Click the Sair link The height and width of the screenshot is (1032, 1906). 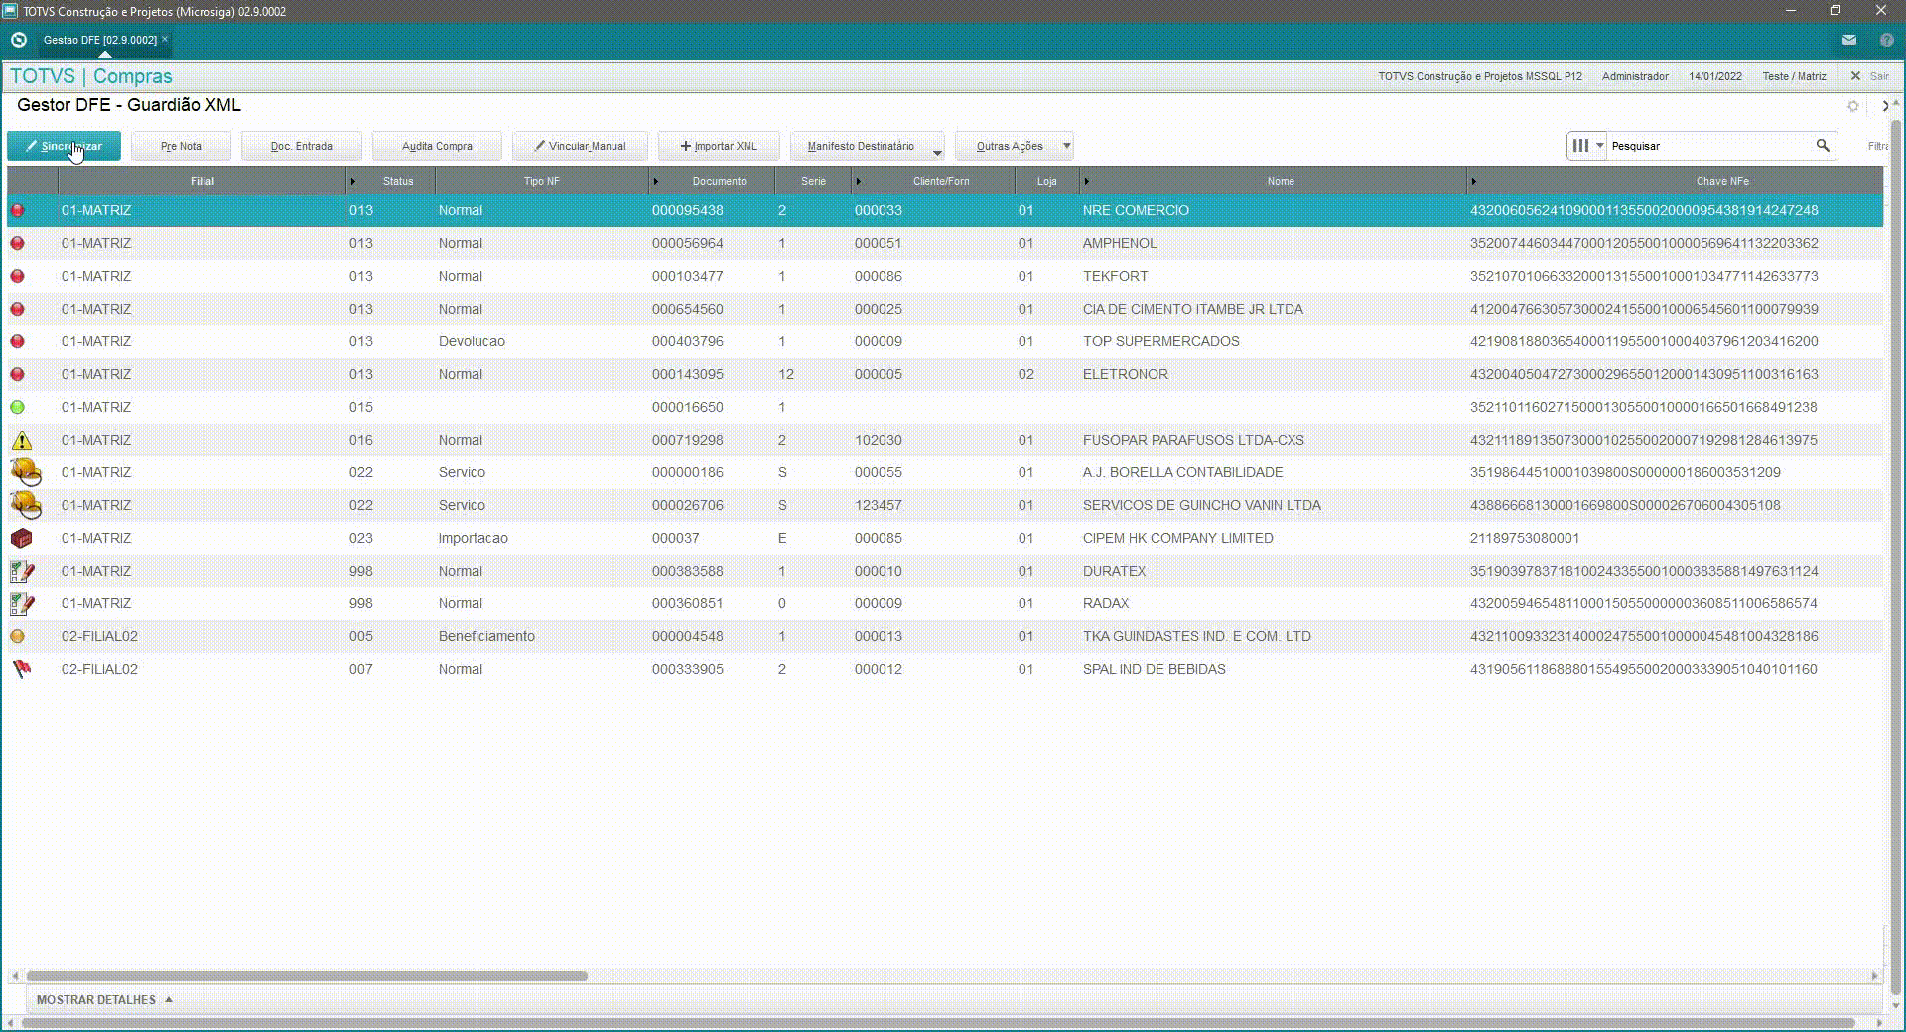click(x=1879, y=76)
